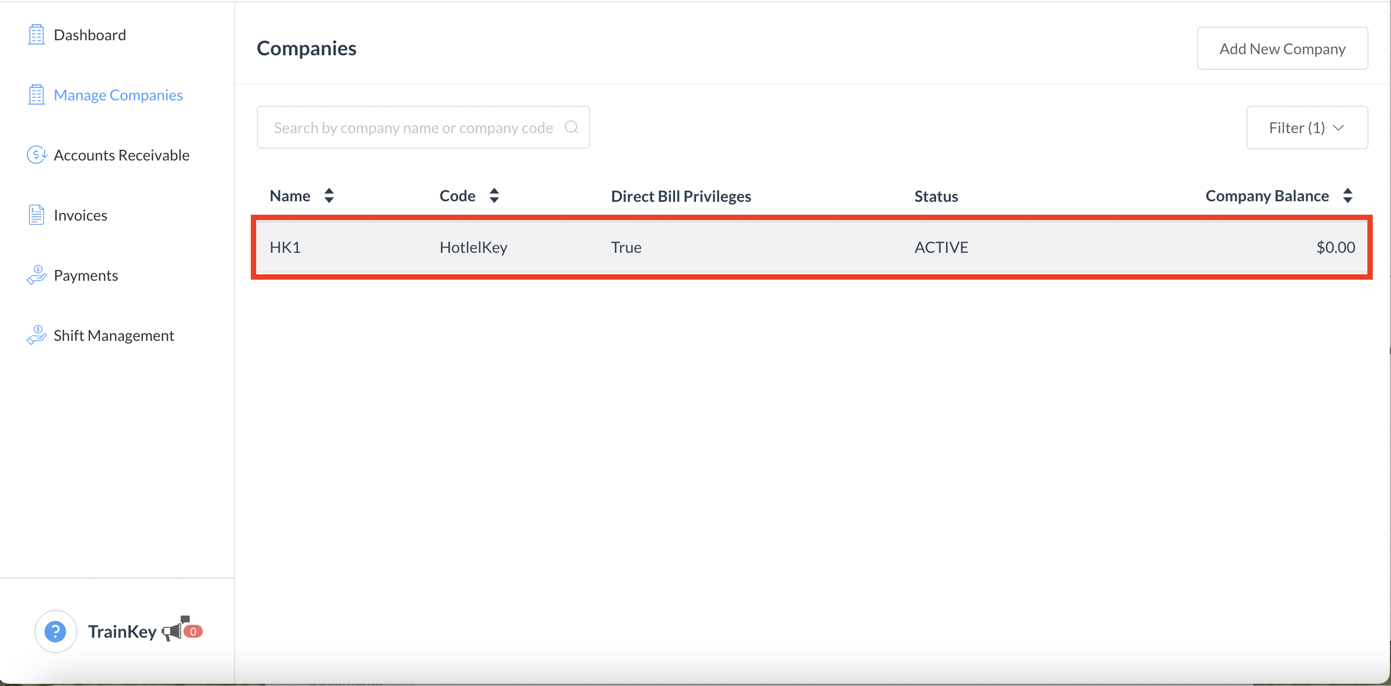Sort companies by Name column arrows

329,195
